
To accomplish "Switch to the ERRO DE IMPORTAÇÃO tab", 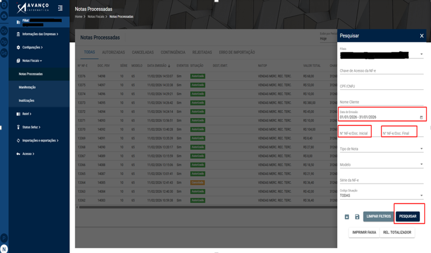I will [237, 52].
